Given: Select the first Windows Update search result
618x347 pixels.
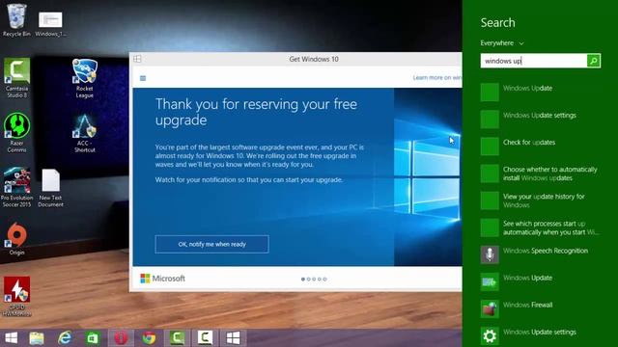Looking at the screenshot, I should [x=540, y=92].
